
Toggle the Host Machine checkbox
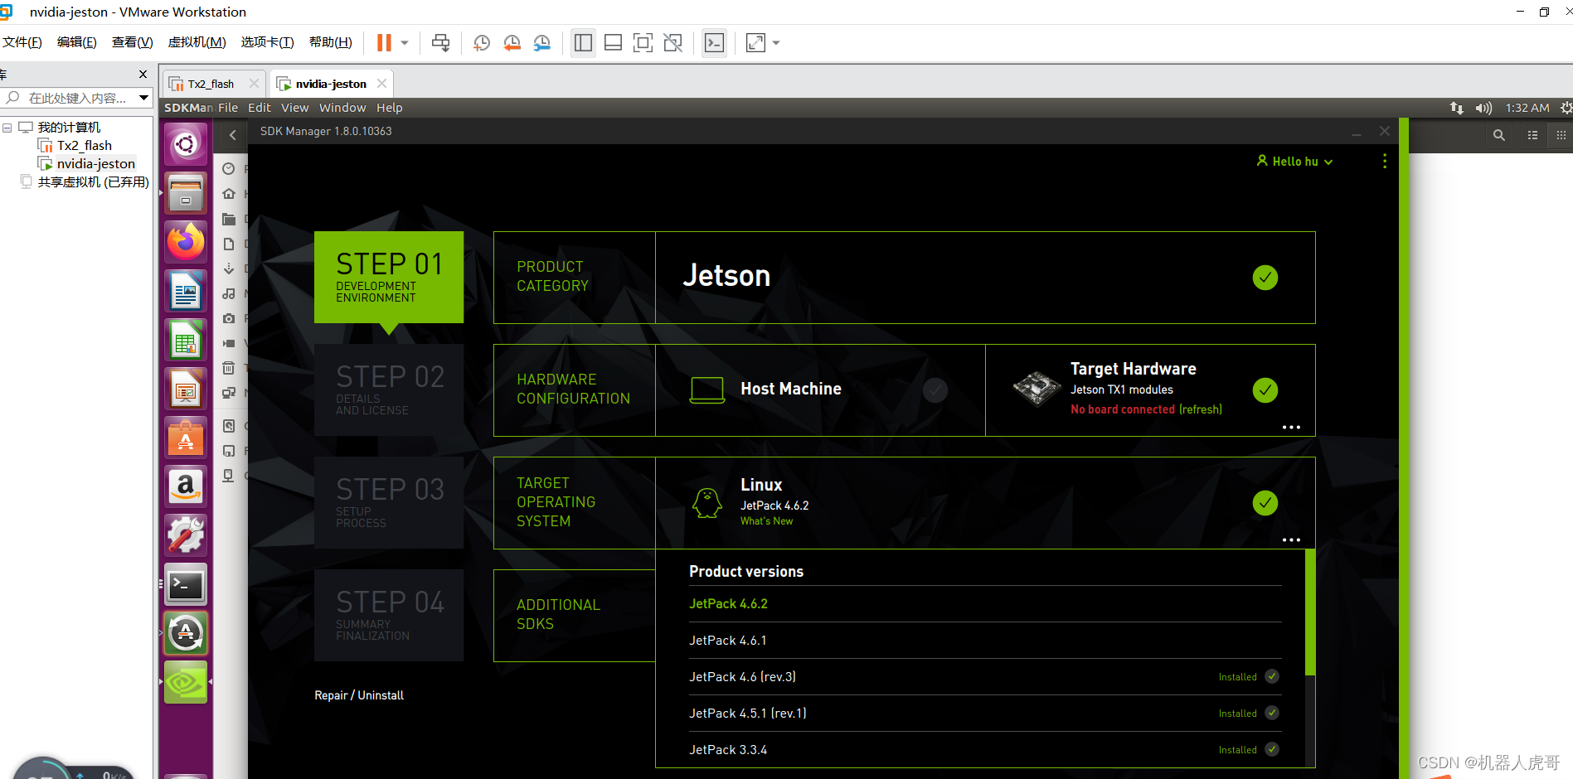(x=935, y=389)
